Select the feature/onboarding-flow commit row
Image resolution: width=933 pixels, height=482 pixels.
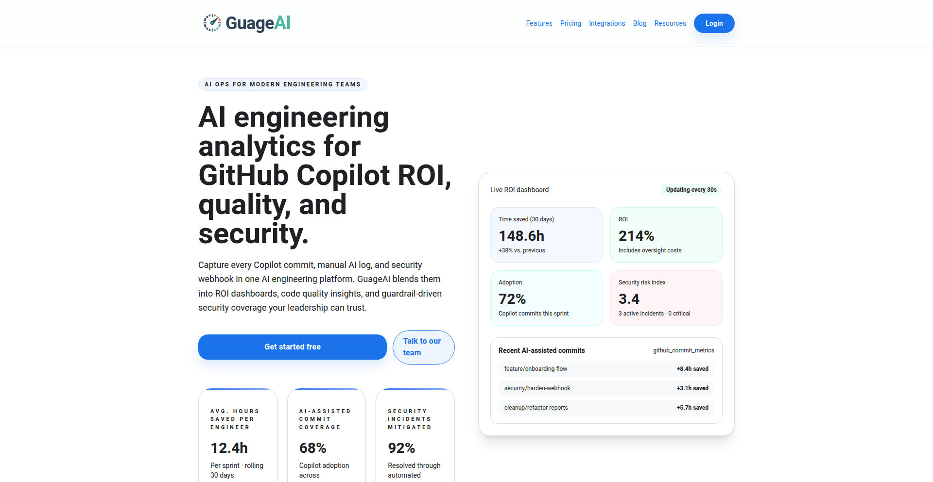[x=606, y=369]
